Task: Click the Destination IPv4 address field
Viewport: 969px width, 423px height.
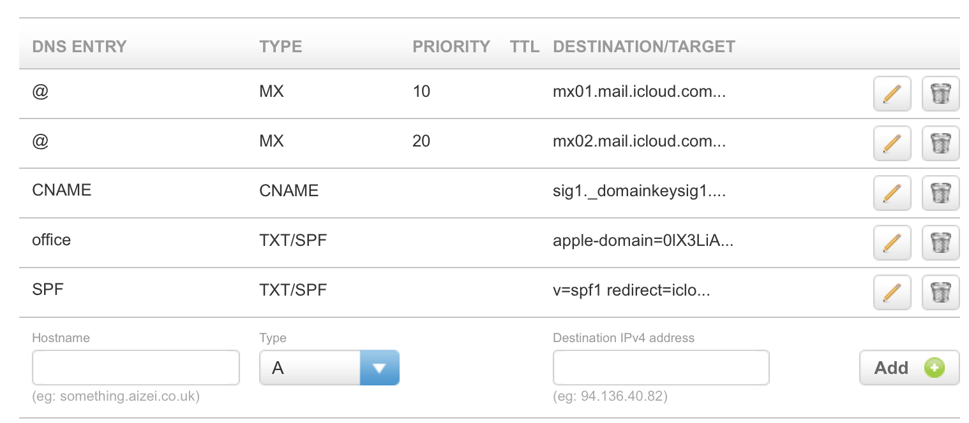Action: click(661, 368)
